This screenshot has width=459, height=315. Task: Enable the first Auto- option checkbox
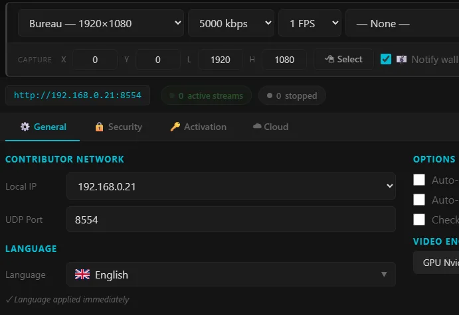pyautogui.click(x=419, y=180)
